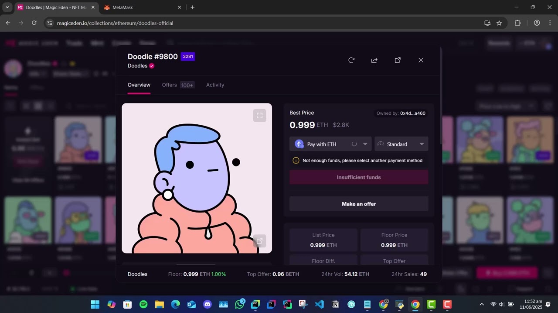Screen dimensions: 558x313
Task: Switch to the Overview tab
Action: pyautogui.click(x=139, y=85)
